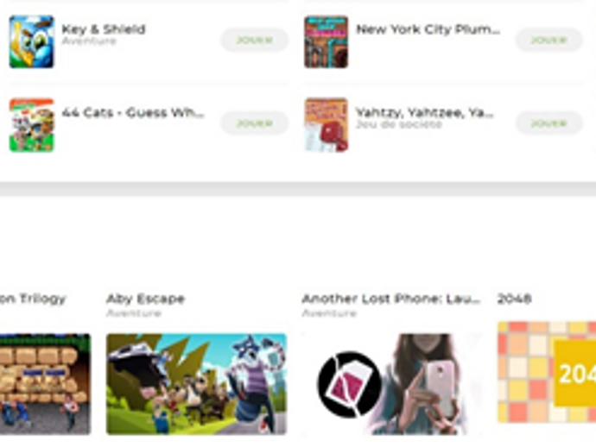This screenshot has height=447, width=596.
Task: Open the Yahtzy, Yahtzee title link
Action: (x=425, y=113)
